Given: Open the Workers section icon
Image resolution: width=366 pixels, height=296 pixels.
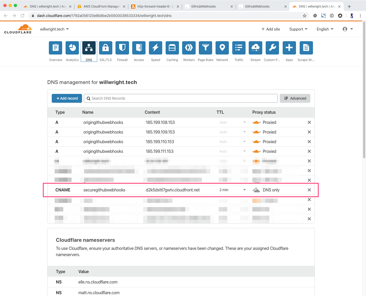Looking at the screenshot, I should coord(189,48).
